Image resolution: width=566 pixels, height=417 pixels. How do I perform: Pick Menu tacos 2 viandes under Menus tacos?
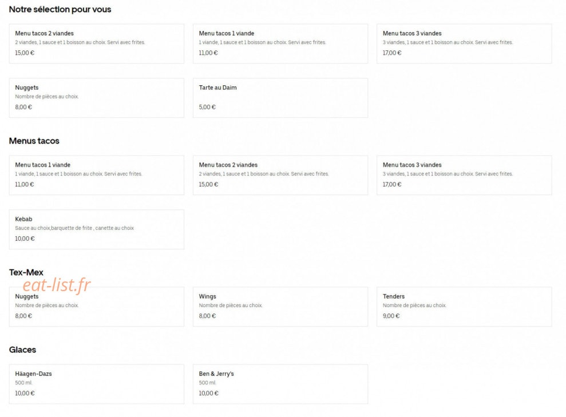(280, 175)
